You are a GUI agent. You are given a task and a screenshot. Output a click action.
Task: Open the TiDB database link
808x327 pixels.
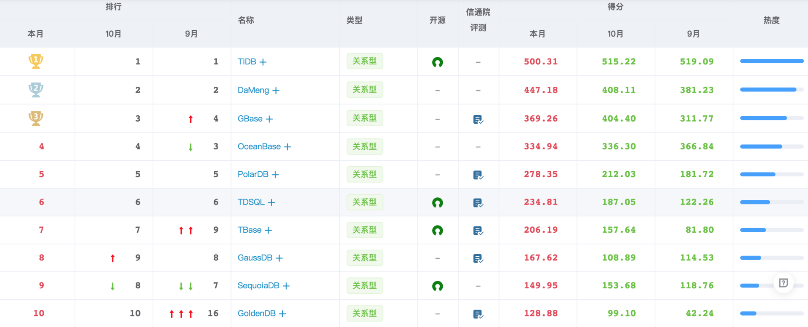(x=247, y=61)
